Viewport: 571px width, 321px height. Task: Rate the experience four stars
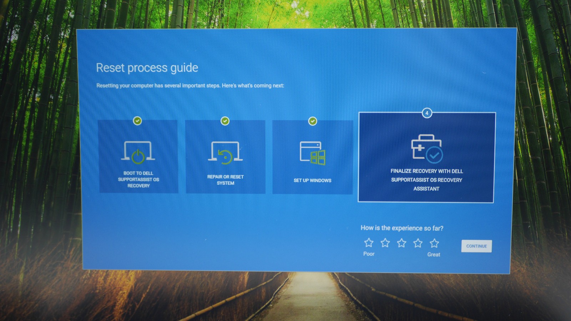(418, 243)
